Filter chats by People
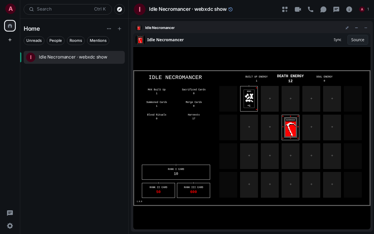Image resolution: width=374 pixels, height=234 pixels. click(56, 41)
